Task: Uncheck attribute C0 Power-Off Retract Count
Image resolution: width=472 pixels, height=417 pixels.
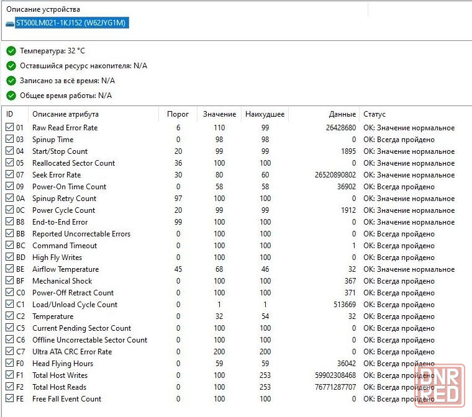Action: 10,292
